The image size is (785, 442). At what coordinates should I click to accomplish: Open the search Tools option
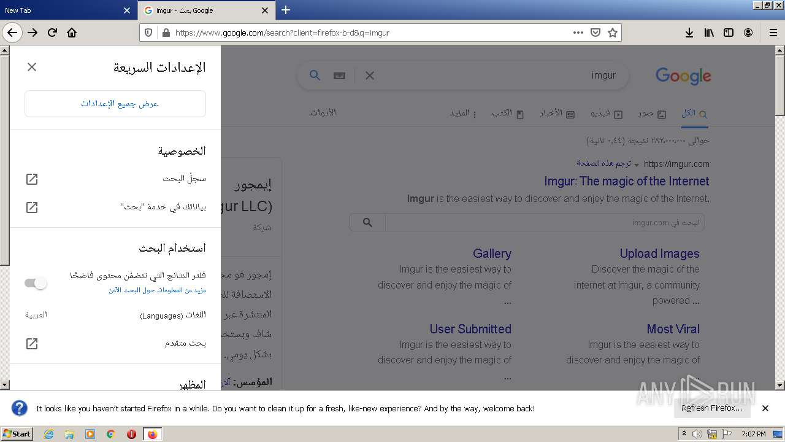click(323, 113)
